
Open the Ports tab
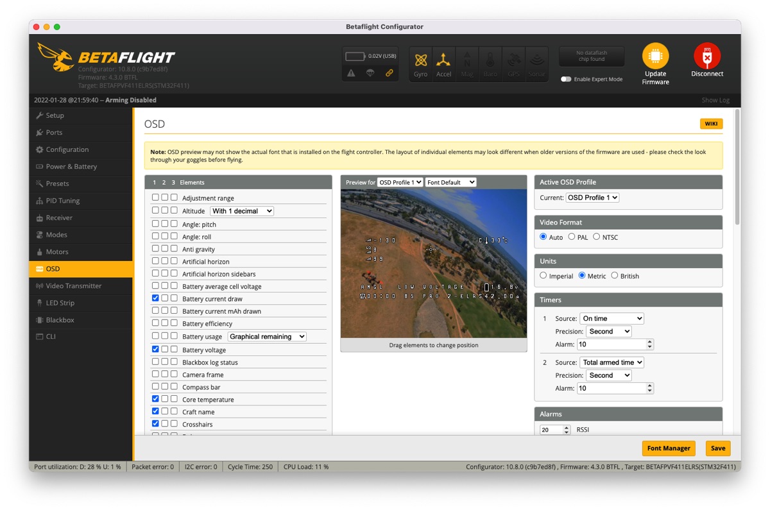[x=81, y=132]
